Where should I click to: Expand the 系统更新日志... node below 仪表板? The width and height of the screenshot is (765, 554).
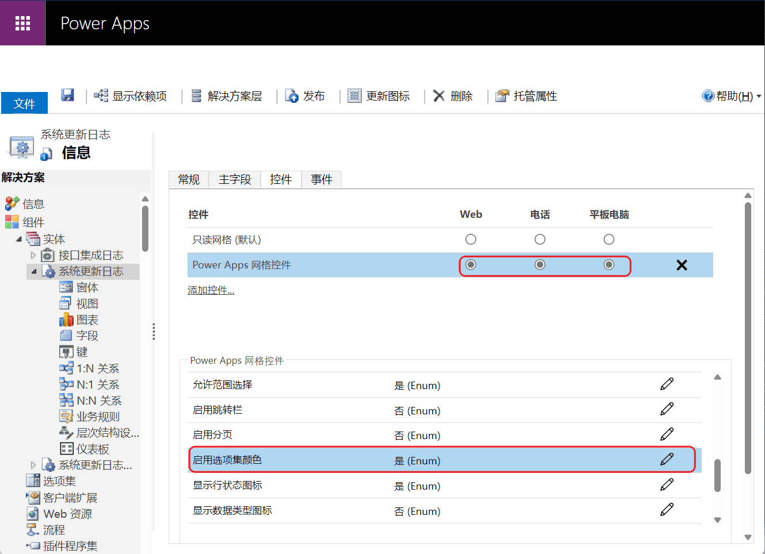click(x=33, y=465)
